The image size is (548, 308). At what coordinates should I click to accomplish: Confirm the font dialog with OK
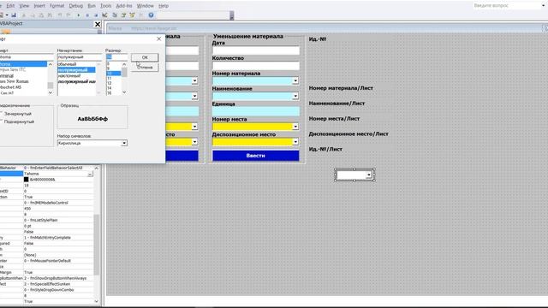click(145, 57)
